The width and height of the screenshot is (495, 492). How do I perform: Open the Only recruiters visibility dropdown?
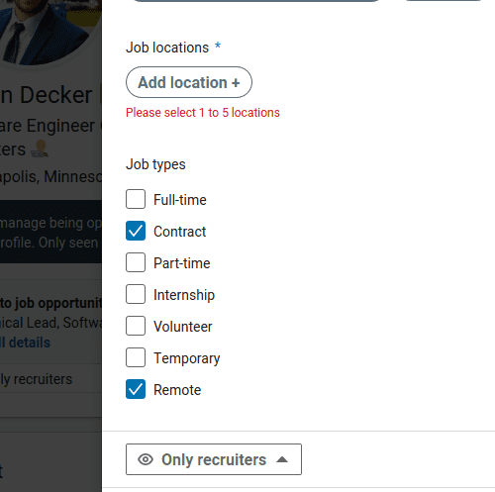coord(214,459)
